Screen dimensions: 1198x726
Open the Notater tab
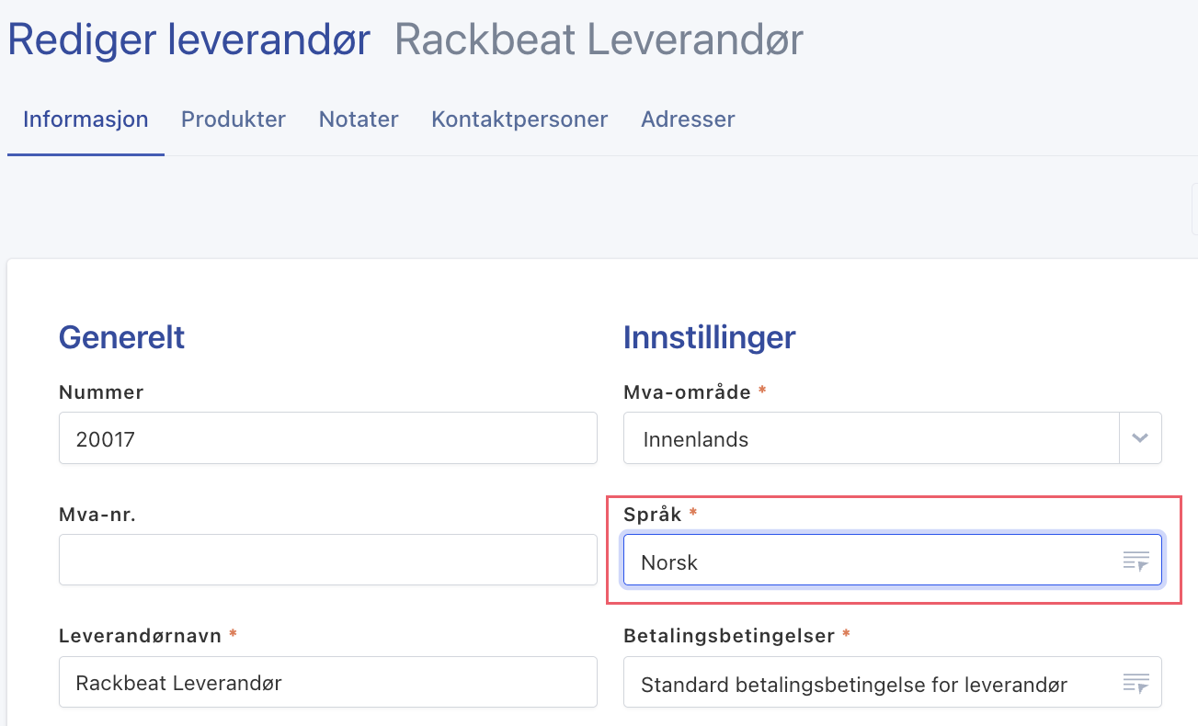(359, 119)
